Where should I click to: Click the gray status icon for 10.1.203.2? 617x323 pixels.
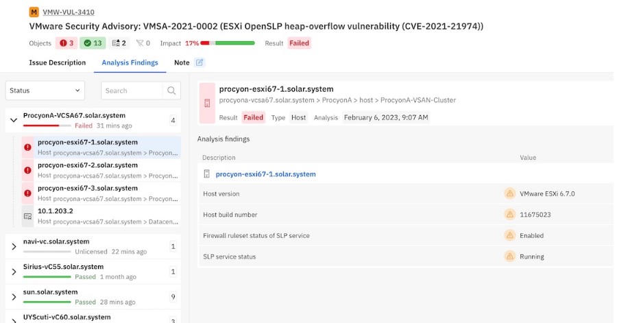pos(27,216)
